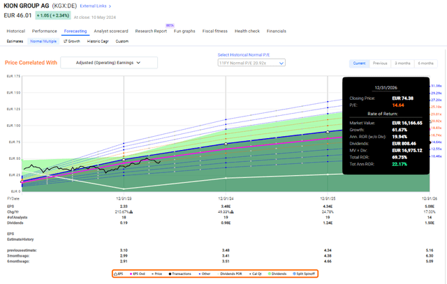Viewport: 447px width, 284px height.
Task: Open the Research Report tab
Action: coord(151,31)
